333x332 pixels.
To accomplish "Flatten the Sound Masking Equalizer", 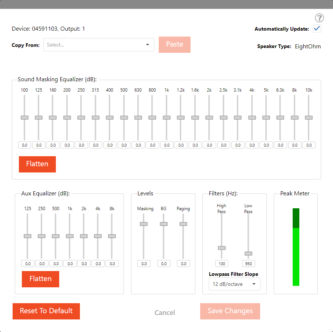I will (37, 164).
